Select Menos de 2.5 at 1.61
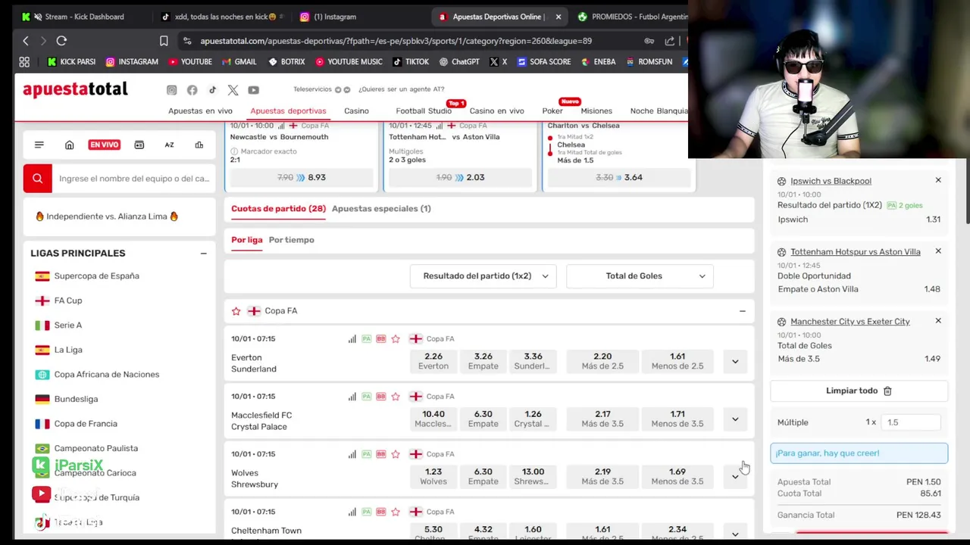The width and height of the screenshot is (970, 545). (677, 361)
